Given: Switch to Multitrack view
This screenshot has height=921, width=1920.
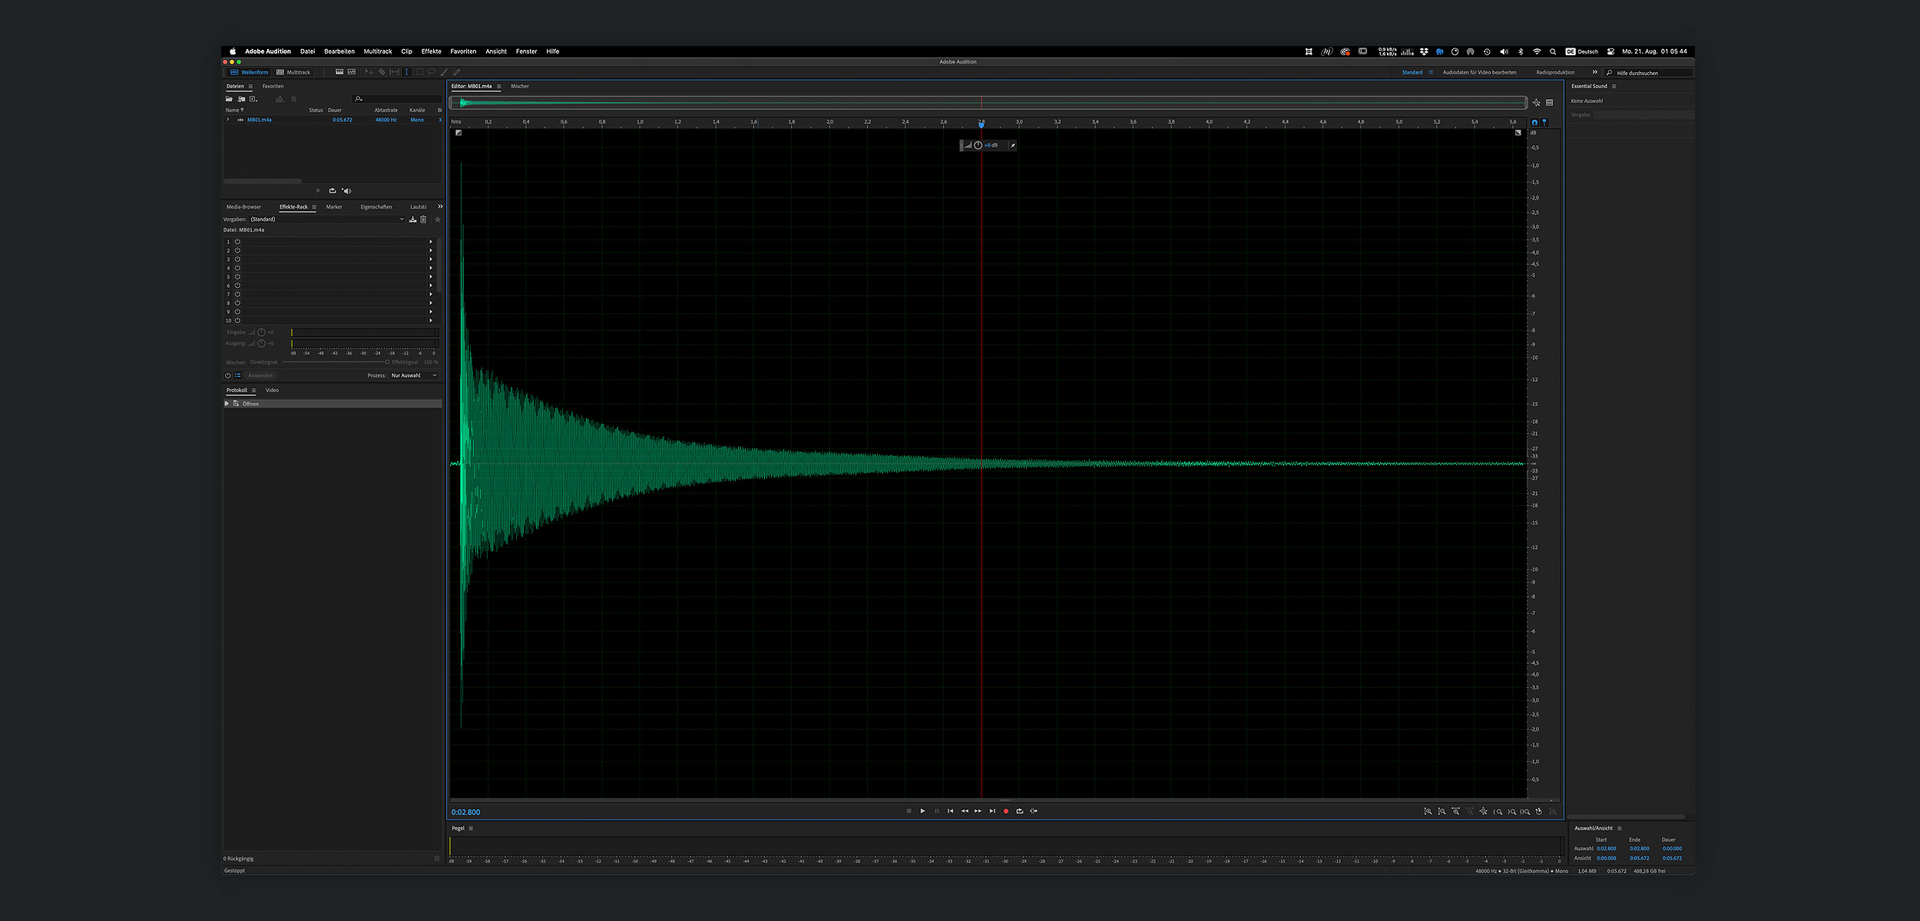Looking at the screenshot, I should [x=293, y=72].
